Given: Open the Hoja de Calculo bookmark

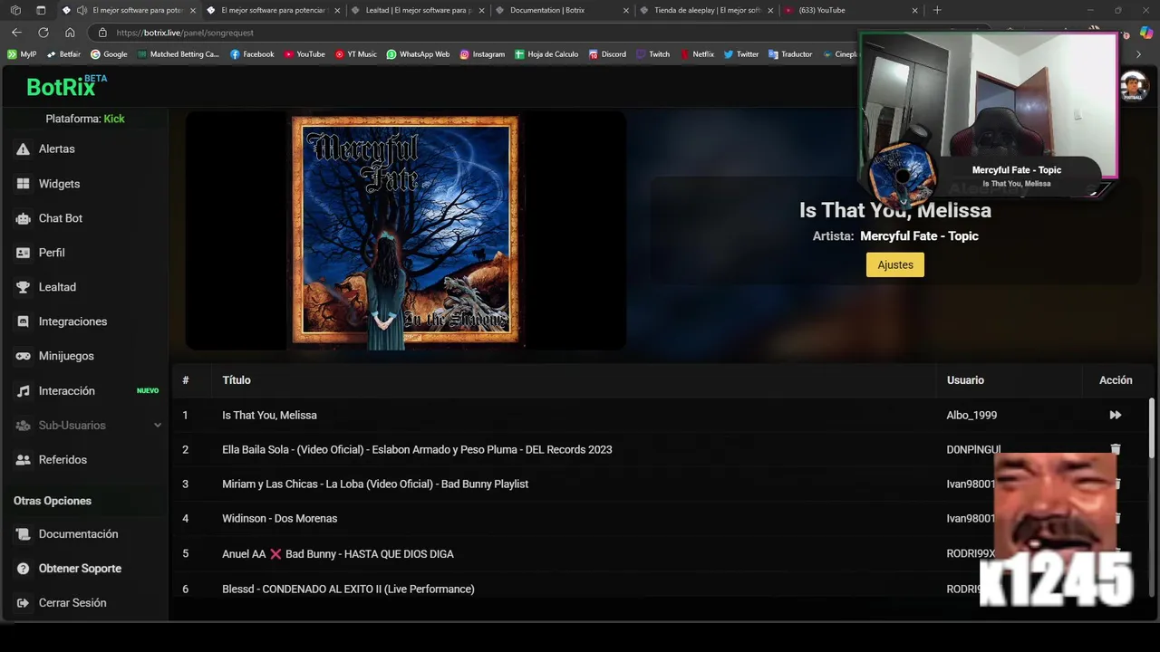Looking at the screenshot, I should click(x=546, y=54).
